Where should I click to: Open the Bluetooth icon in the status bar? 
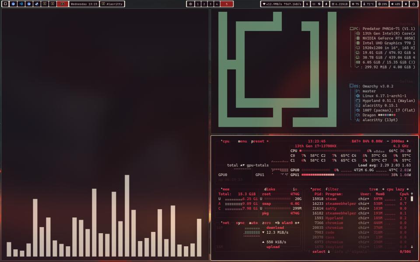[307, 4]
